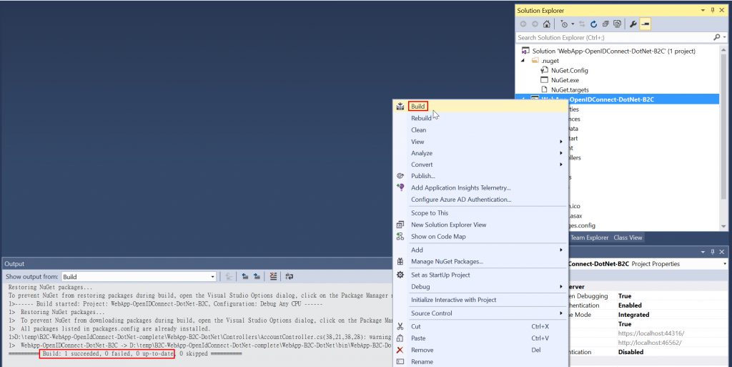The height and width of the screenshot is (367, 732).
Task: Expand the View submenu arrow
Action: pyautogui.click(x=560, y=142)
